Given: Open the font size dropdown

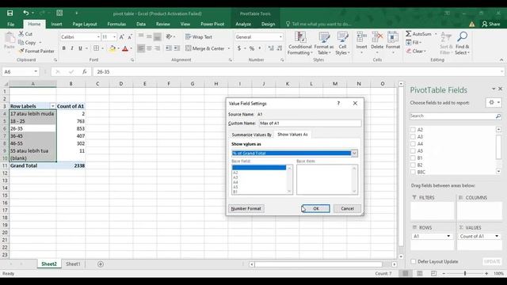Looking at the screenshot, I should [114, 37].
